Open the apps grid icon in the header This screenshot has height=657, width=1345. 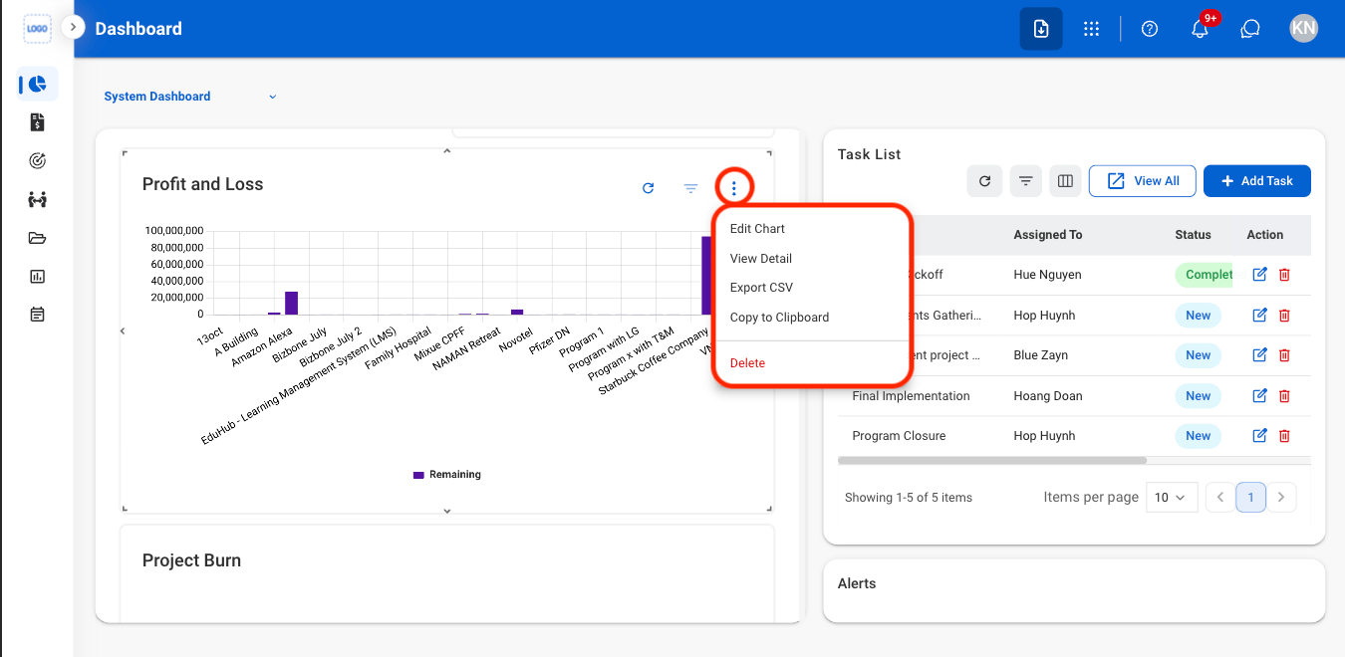point(1091,29)
